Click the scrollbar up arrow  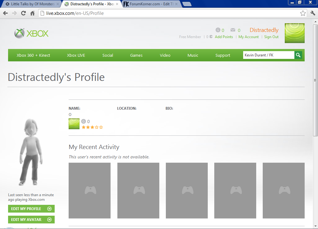click(x=316, y=21)
